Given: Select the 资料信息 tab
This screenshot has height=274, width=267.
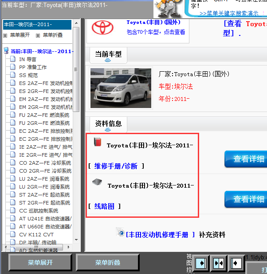Looking at the screenshot, I should [x=108, y=123].
